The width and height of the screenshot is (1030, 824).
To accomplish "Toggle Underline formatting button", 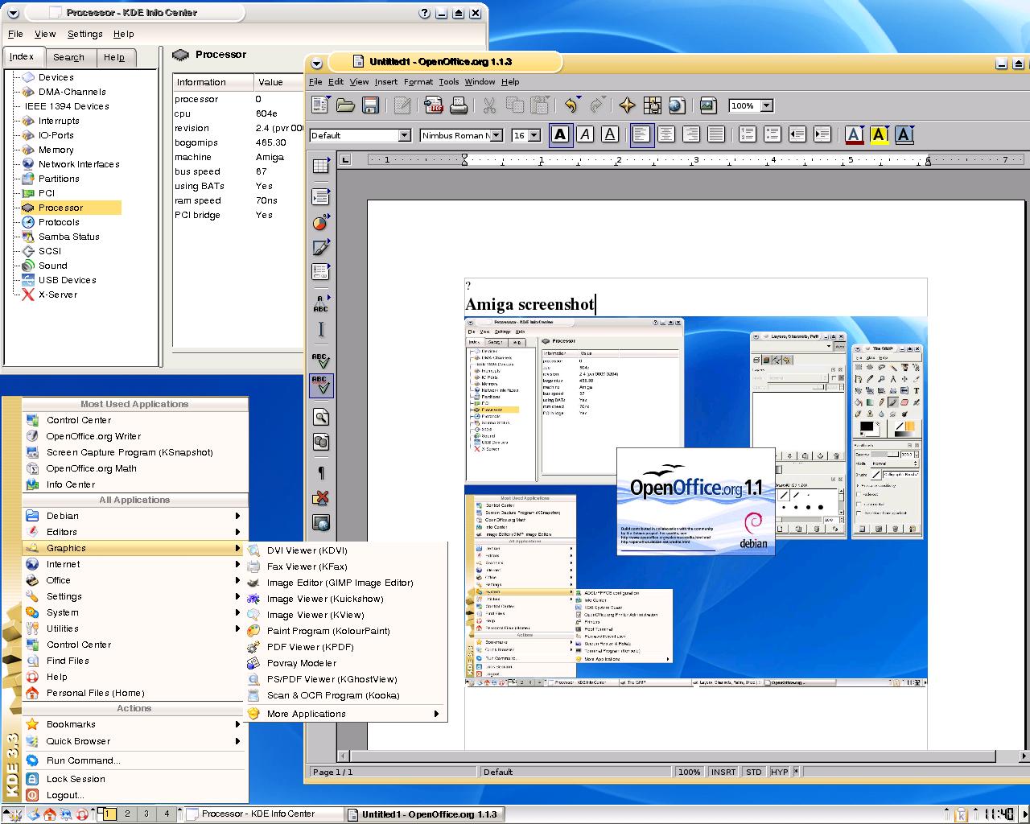I will pos(610,135).
